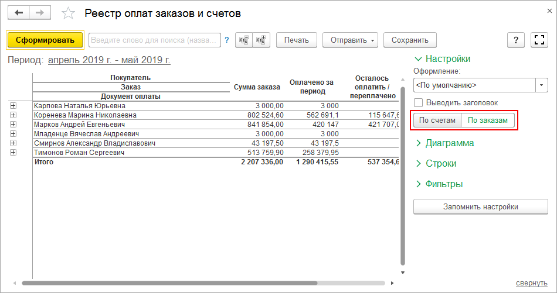Image resolution: width=557 pixels, height=293 pixels.
Task: Go back with the left arrow button
Action: click(x=19, y=13)
